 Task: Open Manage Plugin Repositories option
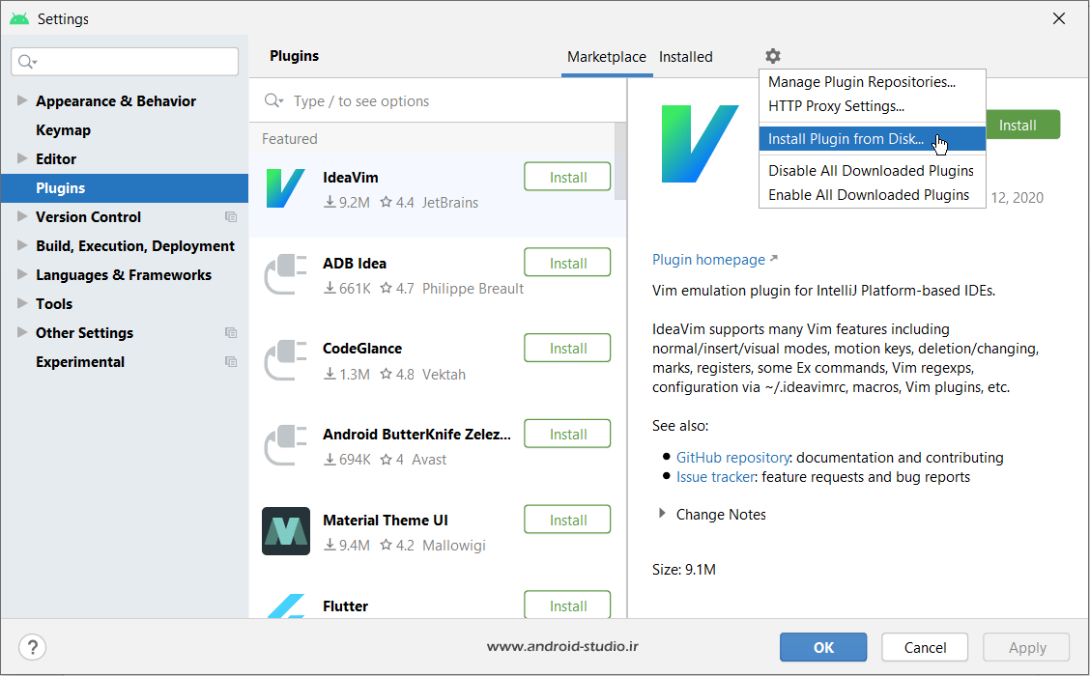(862, 82)
